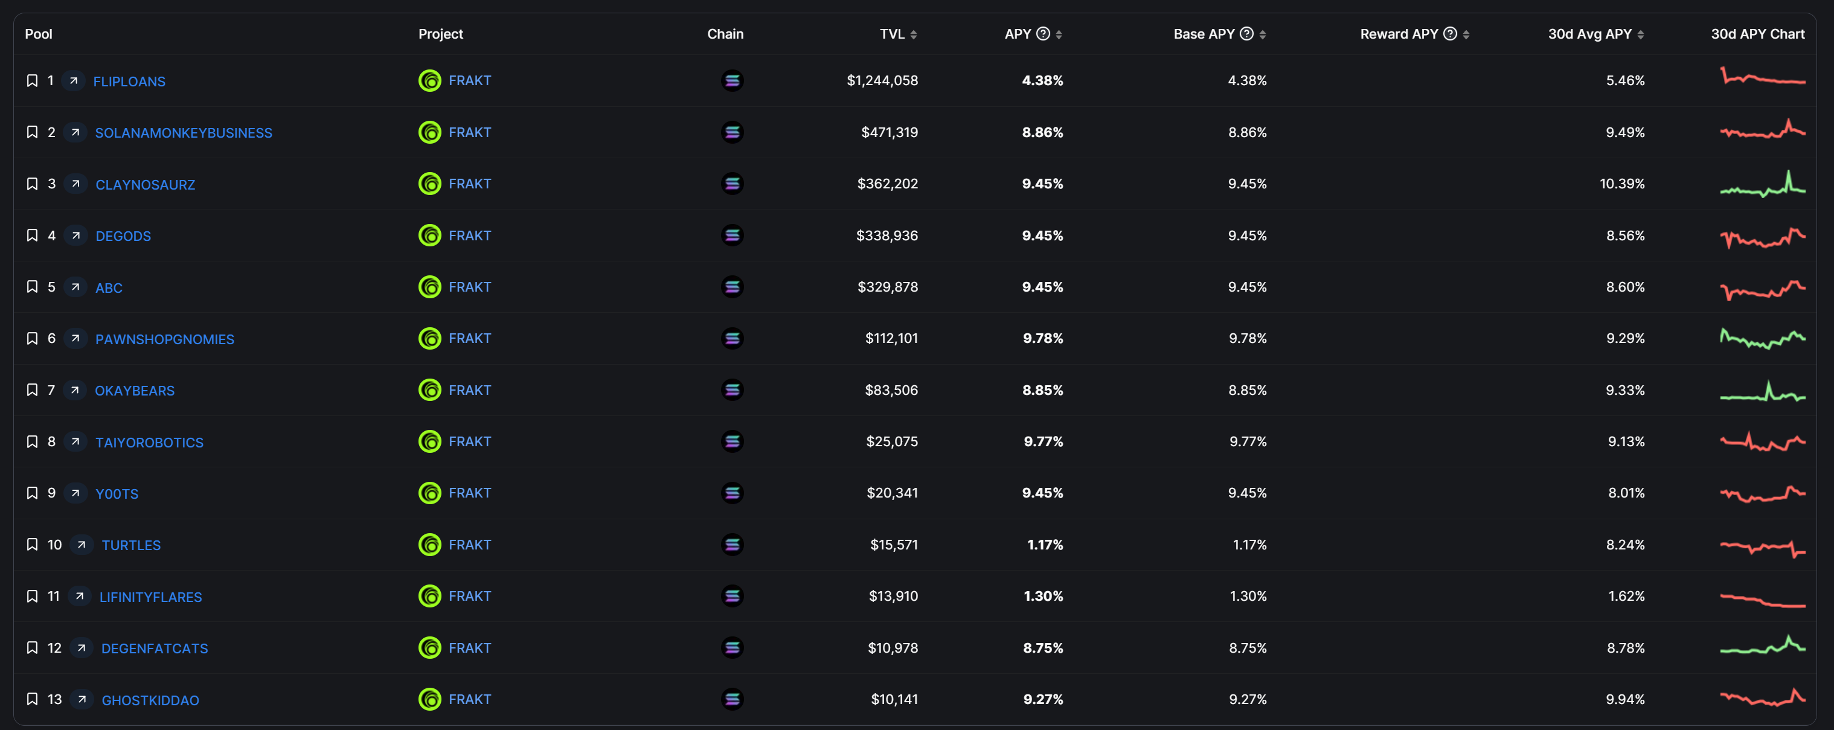Bookmark the TURTLES pool
1834x730 pixels.
coord(32,544)
